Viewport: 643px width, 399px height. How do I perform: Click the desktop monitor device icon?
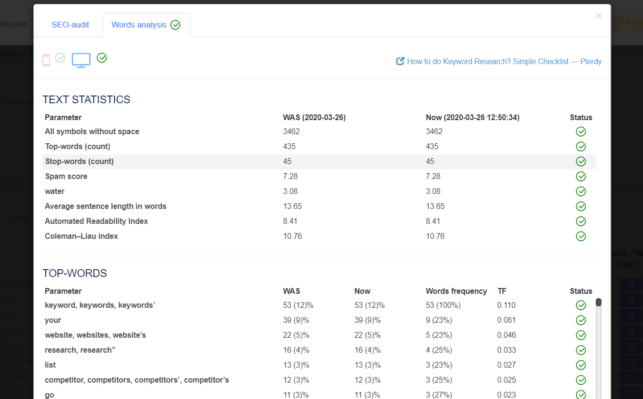click(81, 60)
